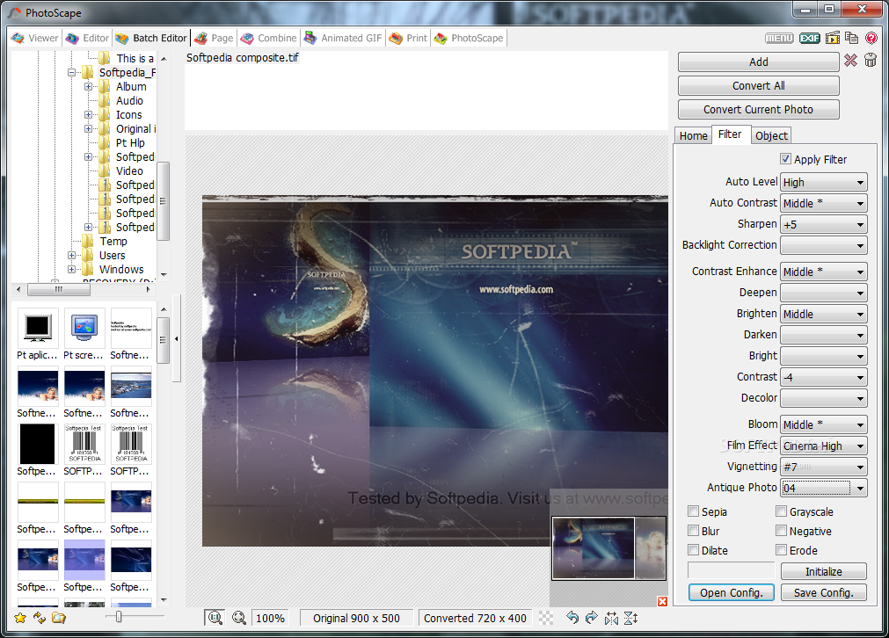Flip the photo horizontally

611,618
